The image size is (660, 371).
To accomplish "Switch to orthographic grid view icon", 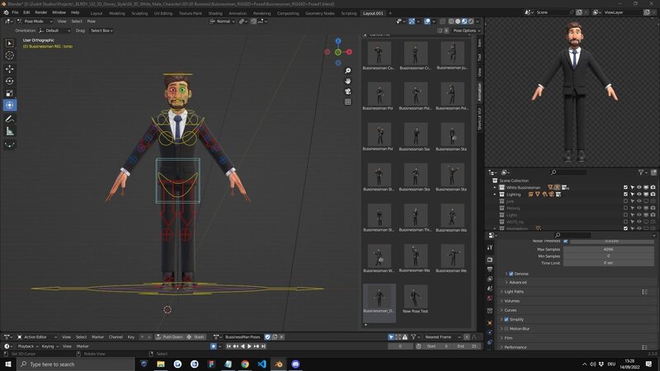I will pyautogui.click(x=348, y=101).
